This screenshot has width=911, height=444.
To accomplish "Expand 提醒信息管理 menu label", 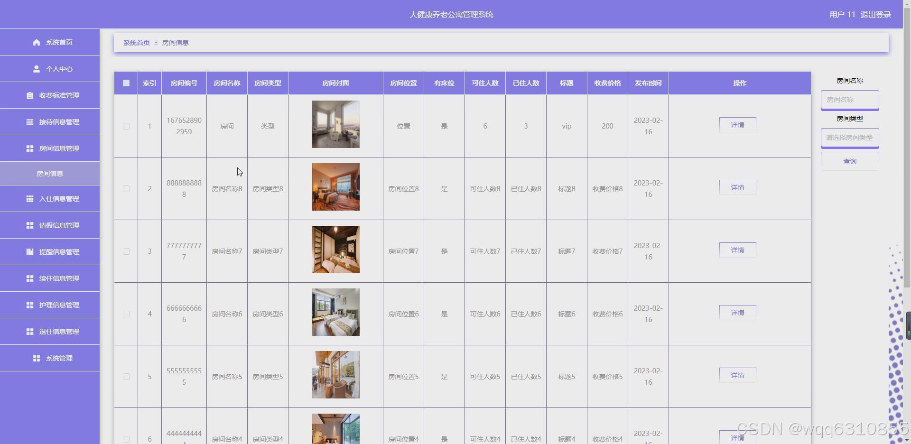I will click(x=59, y=252).
